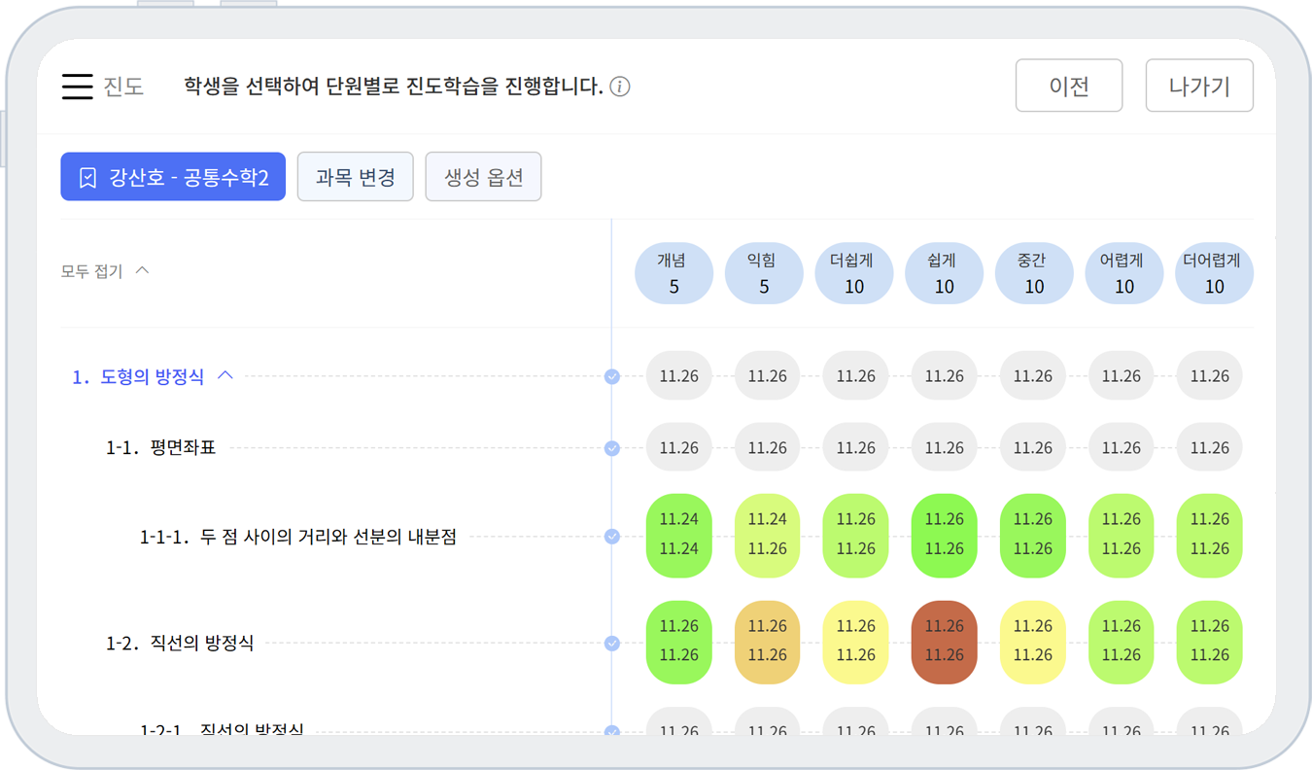Toggle check circle for 1-2 직선의 방정식 row

click(x=612, y=643)
